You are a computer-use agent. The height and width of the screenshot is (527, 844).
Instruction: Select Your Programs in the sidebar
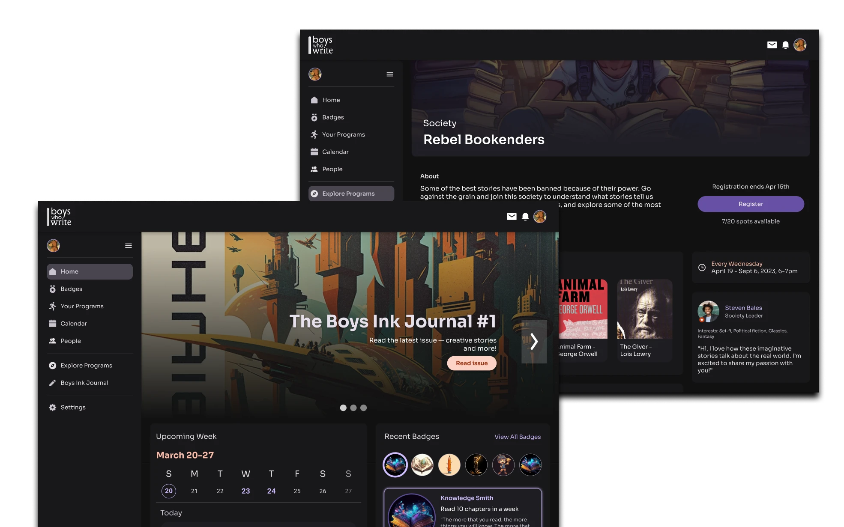(81, 306)
